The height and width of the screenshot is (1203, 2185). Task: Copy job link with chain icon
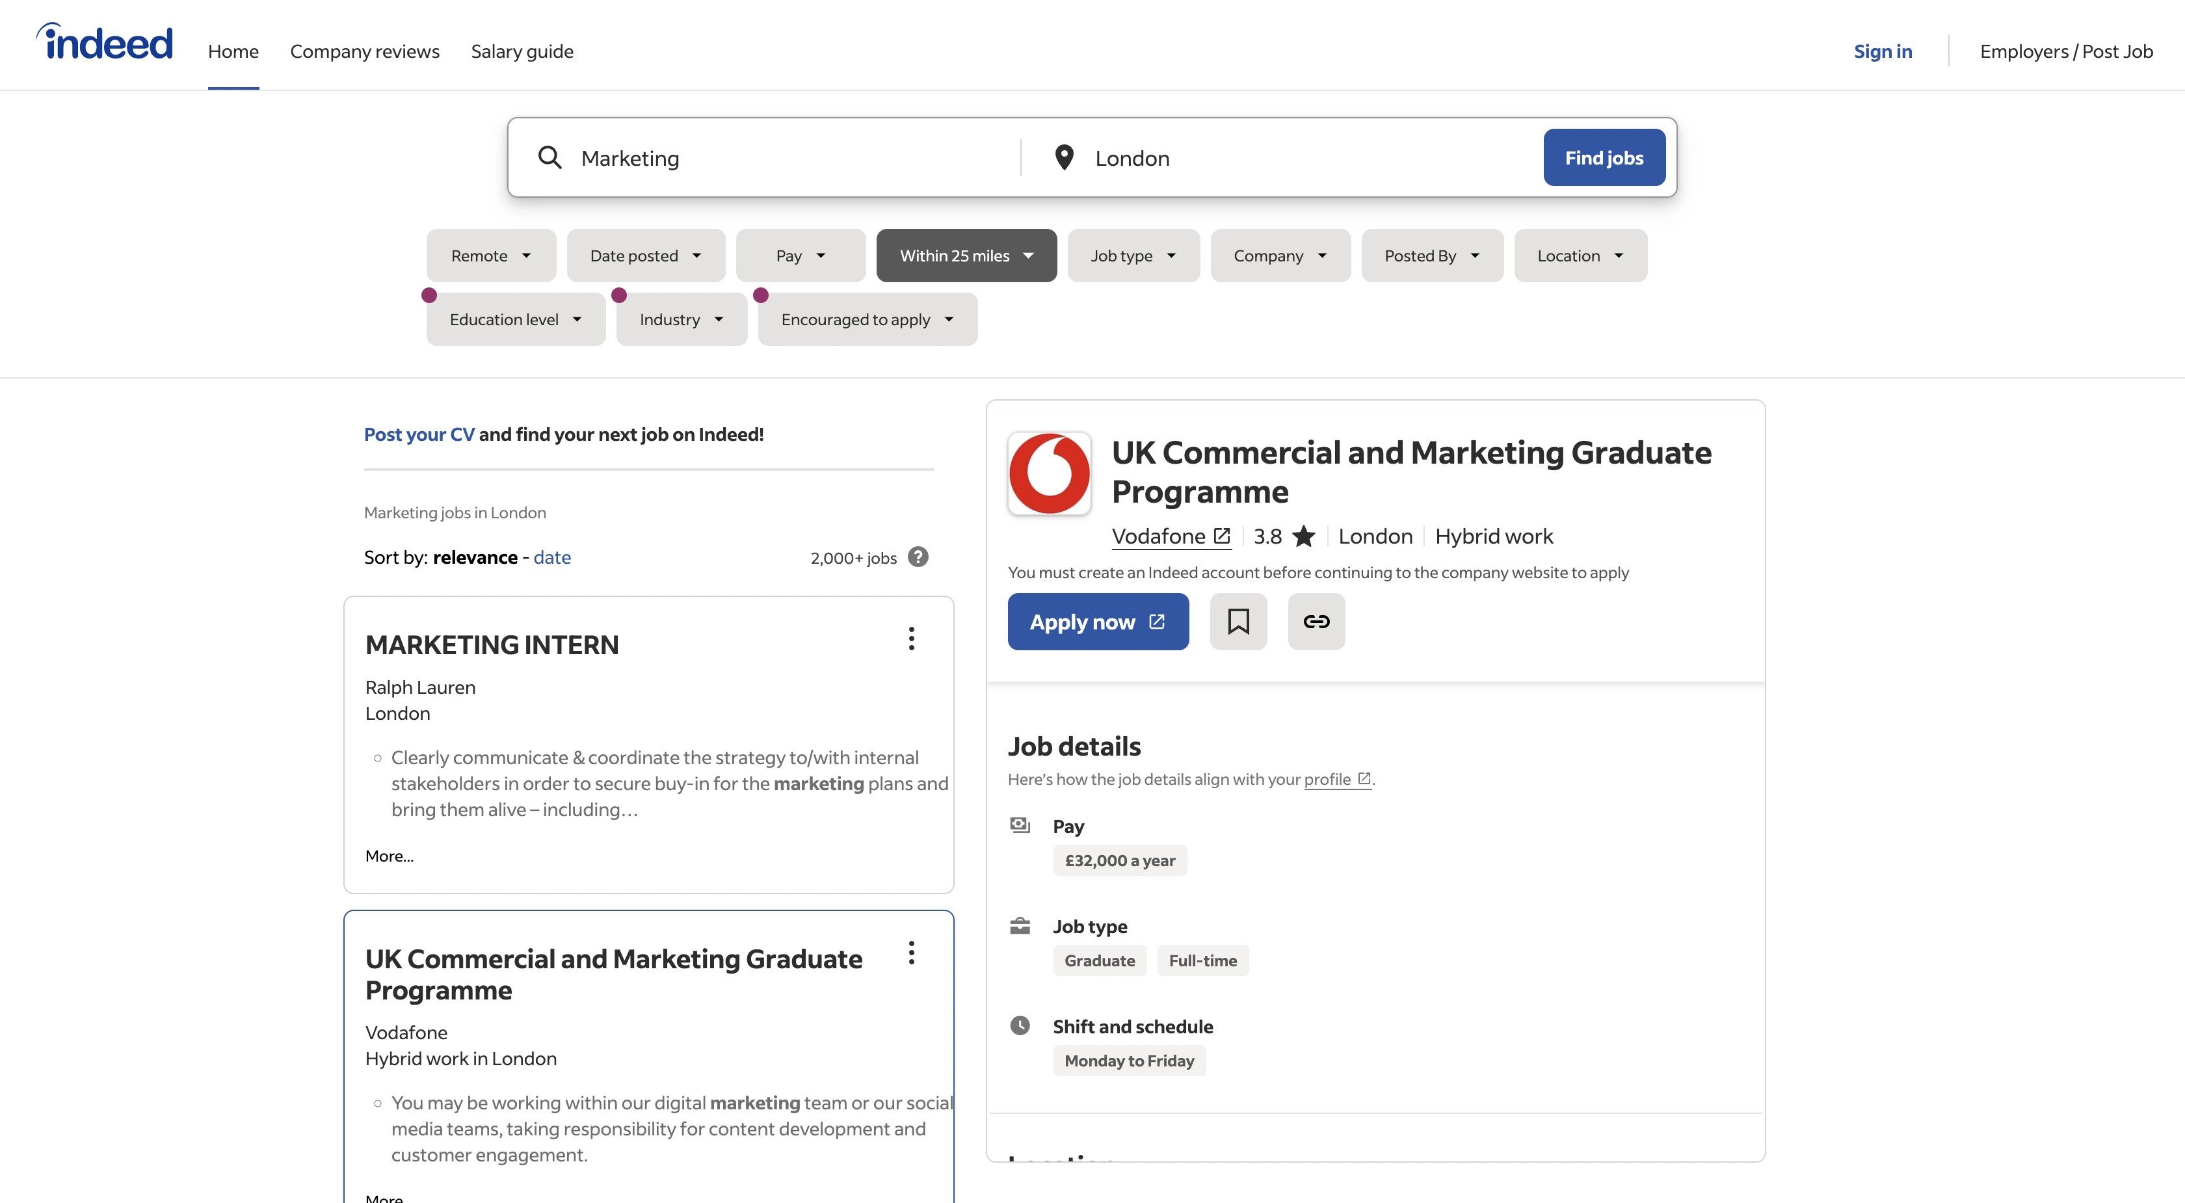[1316, 622]
